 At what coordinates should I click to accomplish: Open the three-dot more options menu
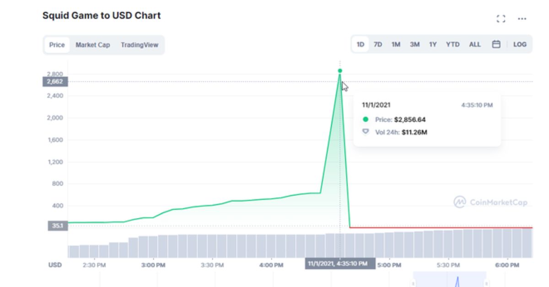522,19
